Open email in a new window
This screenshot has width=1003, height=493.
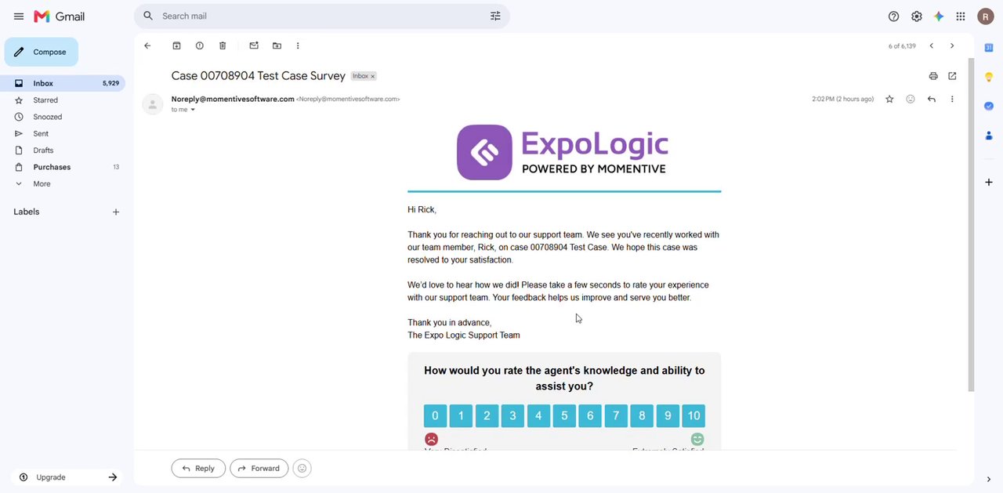click(952, 76)
